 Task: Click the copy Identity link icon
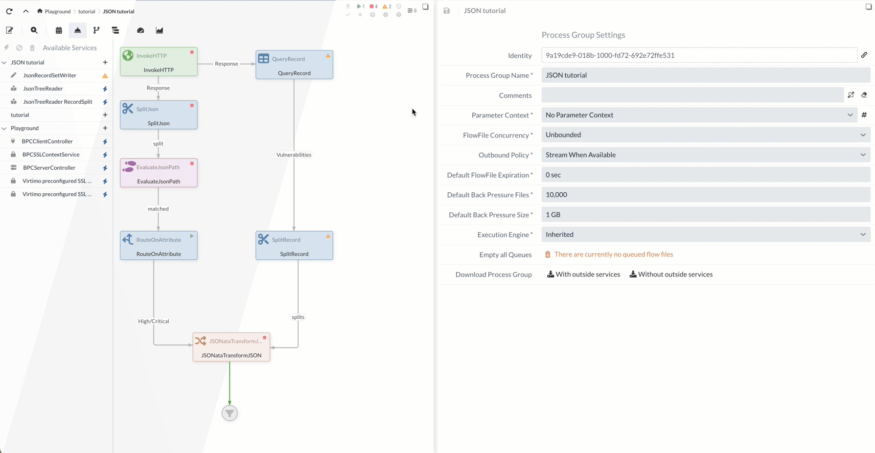(864, 55)
